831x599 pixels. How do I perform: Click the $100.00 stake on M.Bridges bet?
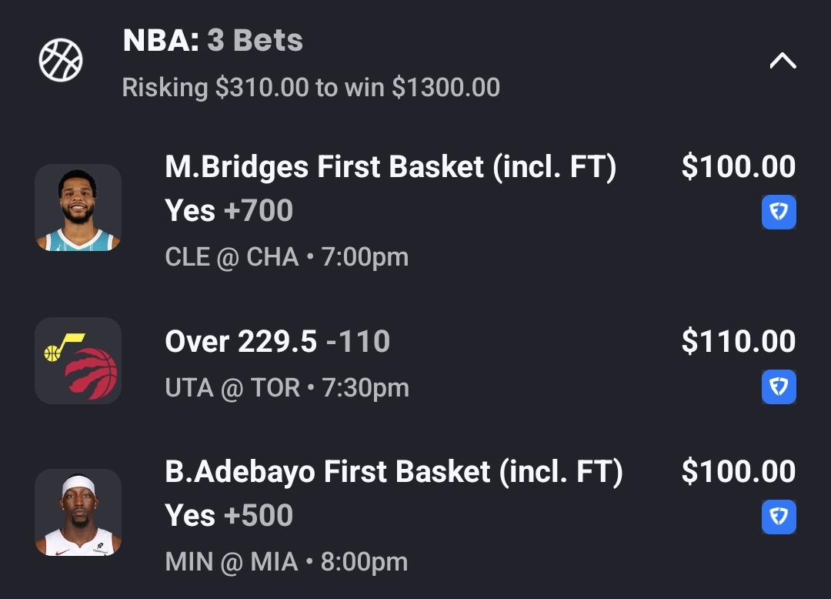click(x=738, y=167)
